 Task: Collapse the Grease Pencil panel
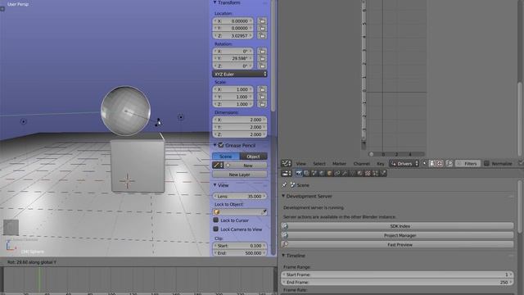click(215, 145)
